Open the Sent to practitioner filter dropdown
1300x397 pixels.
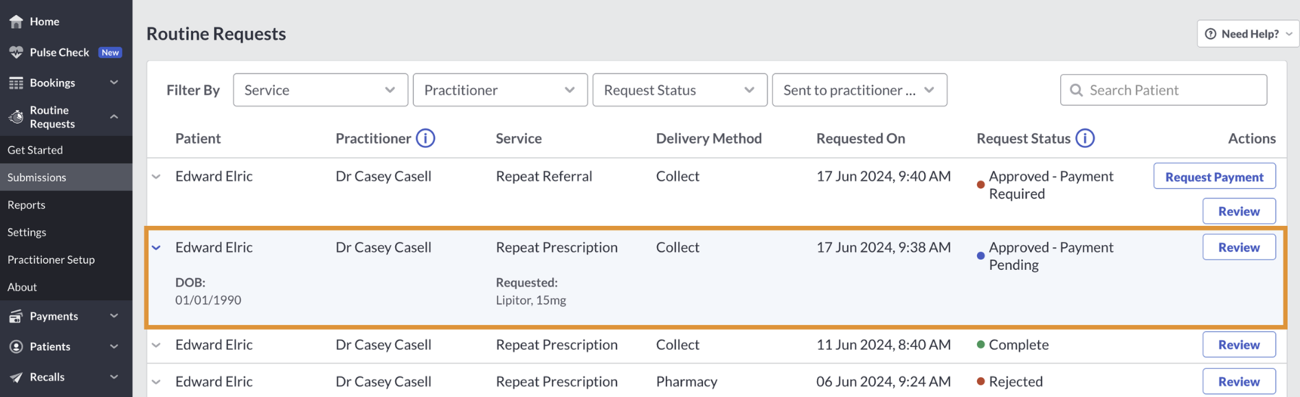(x=860, y=90)
